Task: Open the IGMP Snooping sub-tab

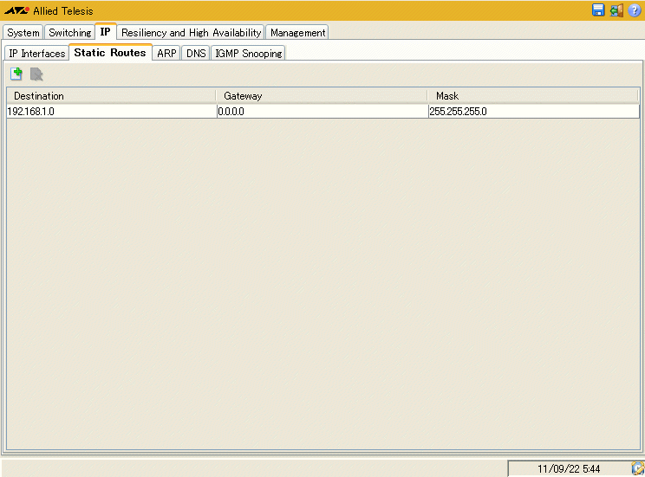Action: 248,54
